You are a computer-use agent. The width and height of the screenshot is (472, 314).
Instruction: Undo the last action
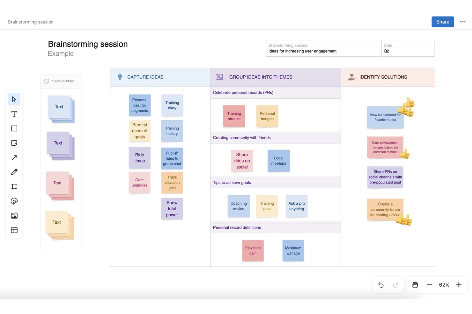pos(381,285)
